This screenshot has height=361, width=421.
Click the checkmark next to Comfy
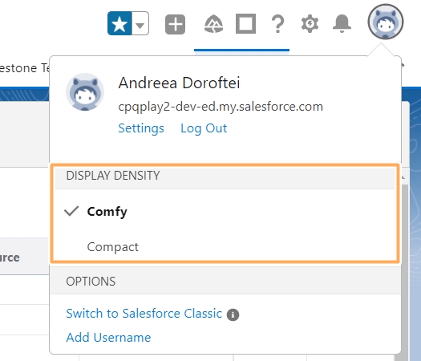tap(71, 211)
